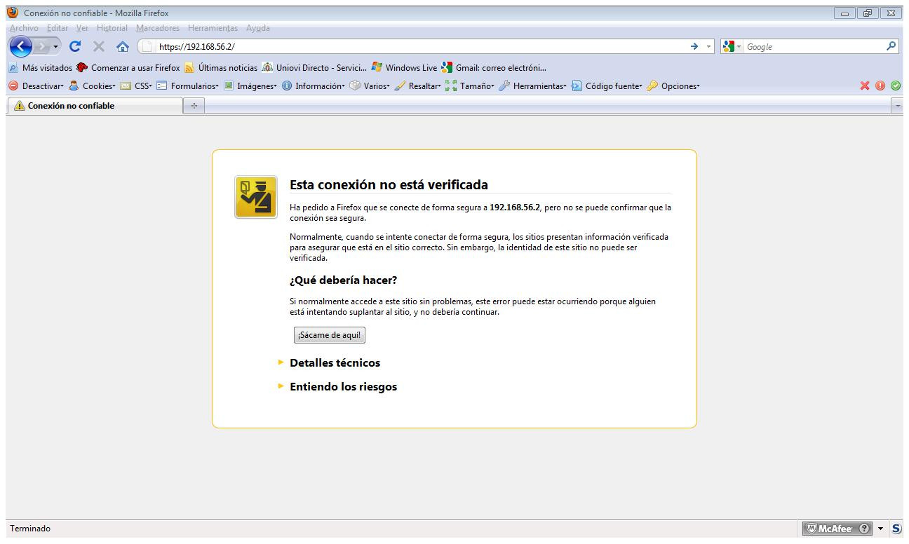Open the Cookies developer toolbar menu
Image resolution: width=909 pixels, height=544 pixels.
pyautogui.click(x=92, y=86)
